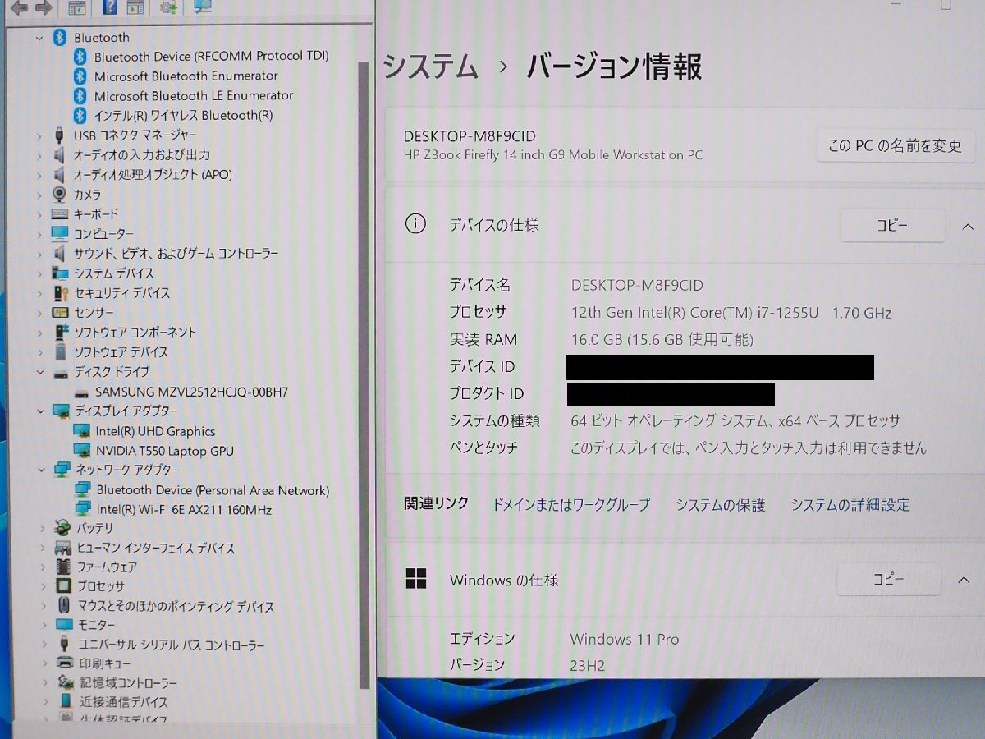Image resolution: width=985 pixels, height=739 pixels.
Task: Collapse the ディスク ドライブ node
Action: pos(40,372)
